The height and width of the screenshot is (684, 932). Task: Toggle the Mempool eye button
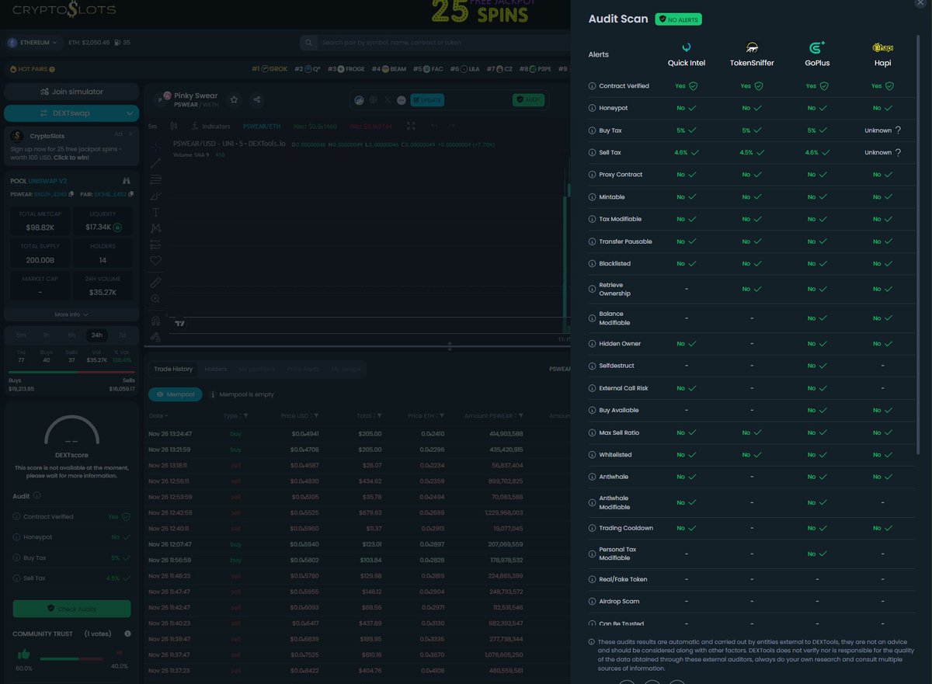tap(176, 394)
